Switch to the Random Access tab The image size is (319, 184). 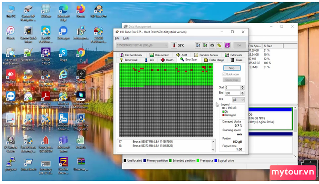(x=206, y=55)
